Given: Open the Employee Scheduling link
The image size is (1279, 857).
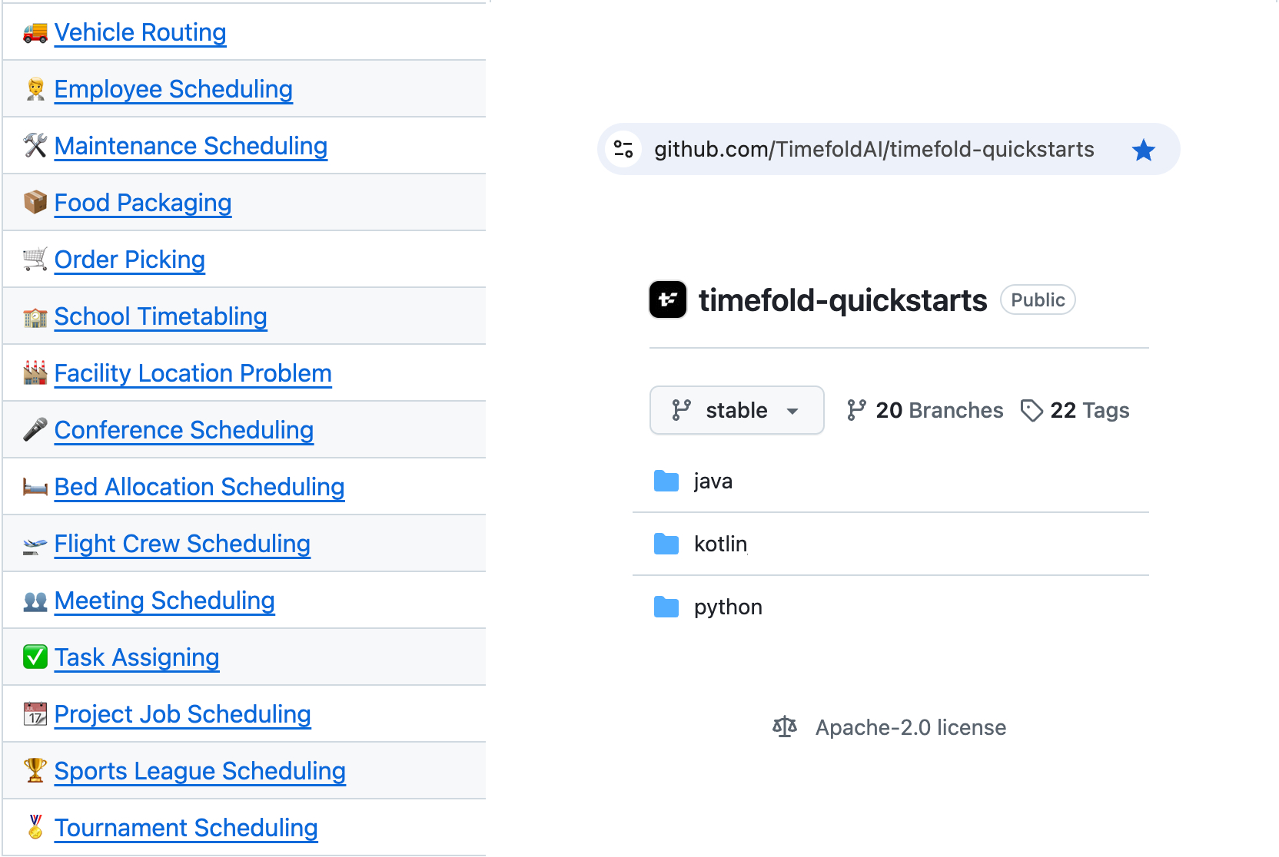Looking at the screenshot, I should point(173,89).
